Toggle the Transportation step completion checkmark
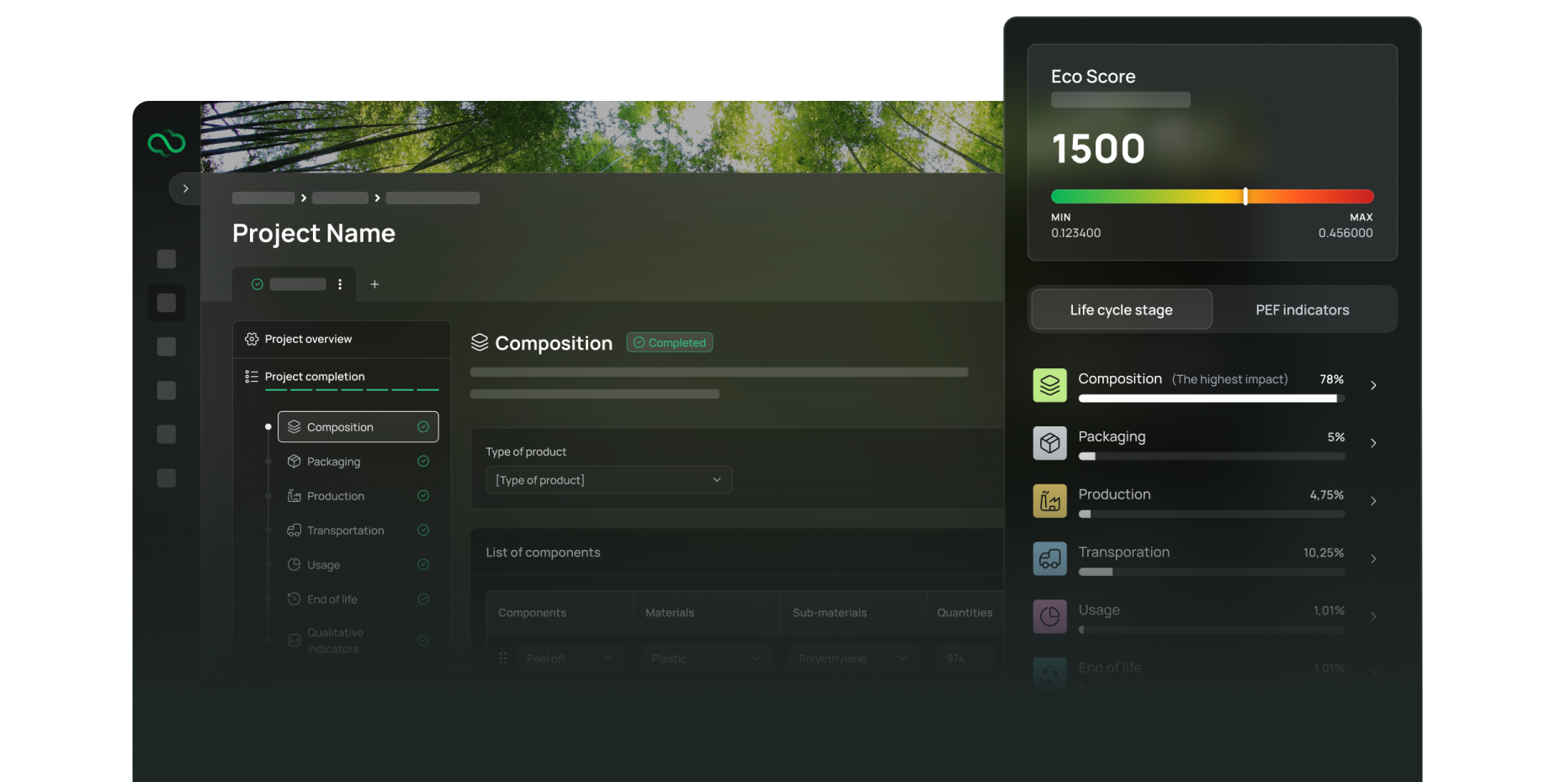The image size is (1555, 782). pyautogui.click(x=423, y=531)
